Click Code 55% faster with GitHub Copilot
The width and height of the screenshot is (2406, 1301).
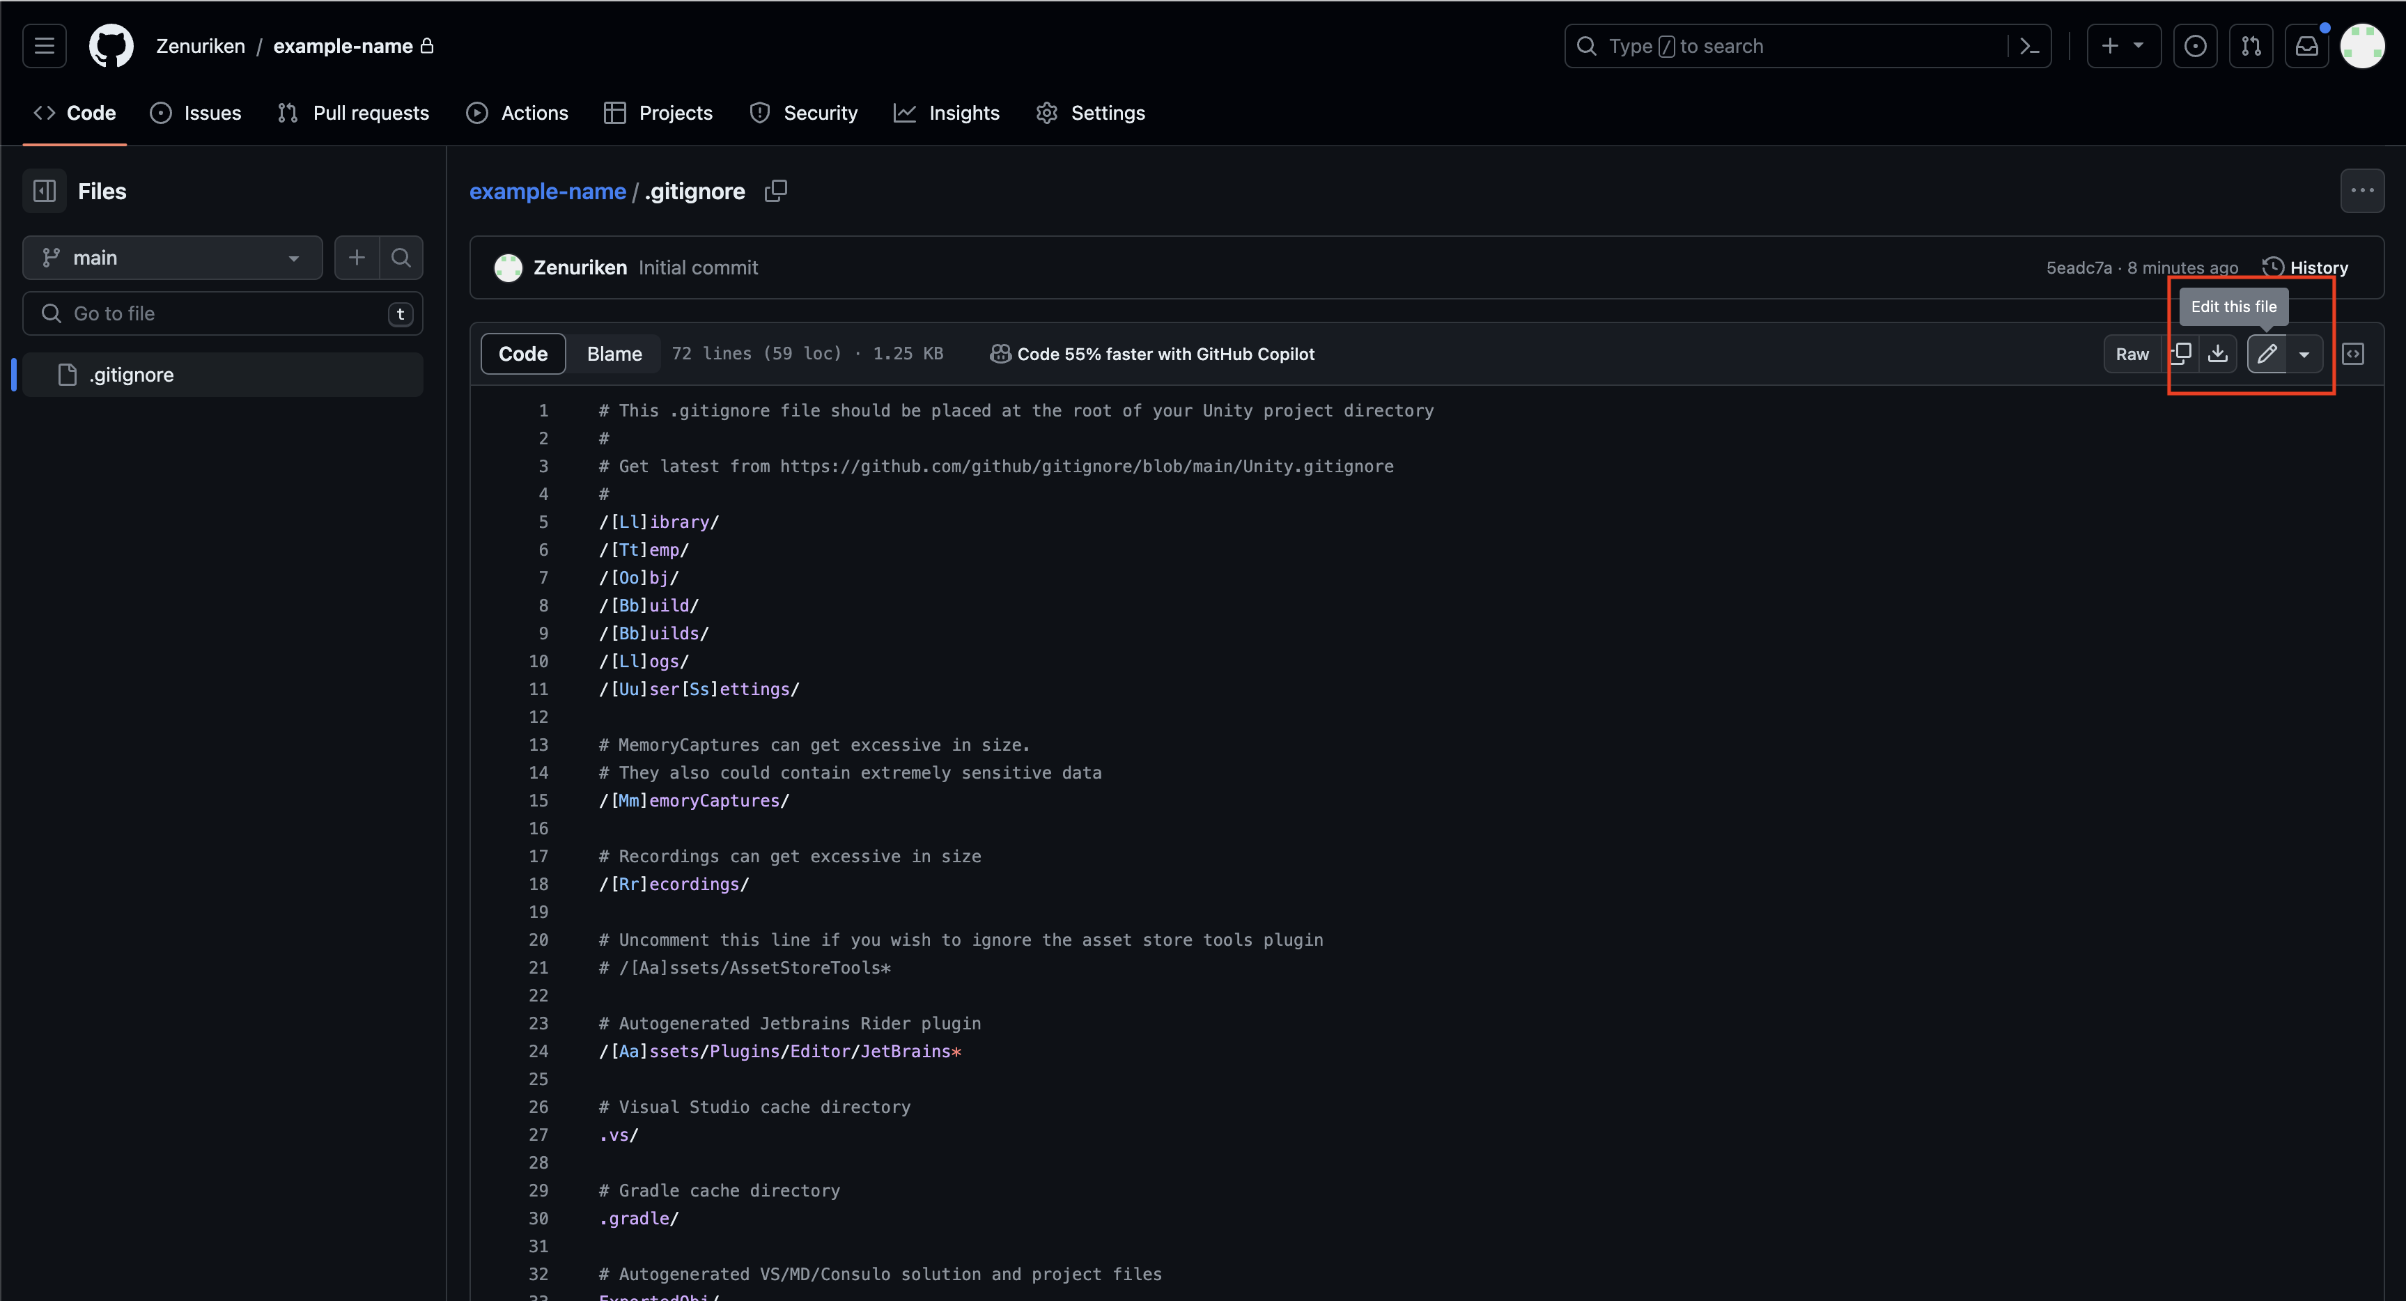click(x=1165, y=354)
